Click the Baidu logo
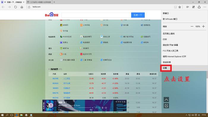This screenshot has height=117, width=208. click(x=52, y=15)
